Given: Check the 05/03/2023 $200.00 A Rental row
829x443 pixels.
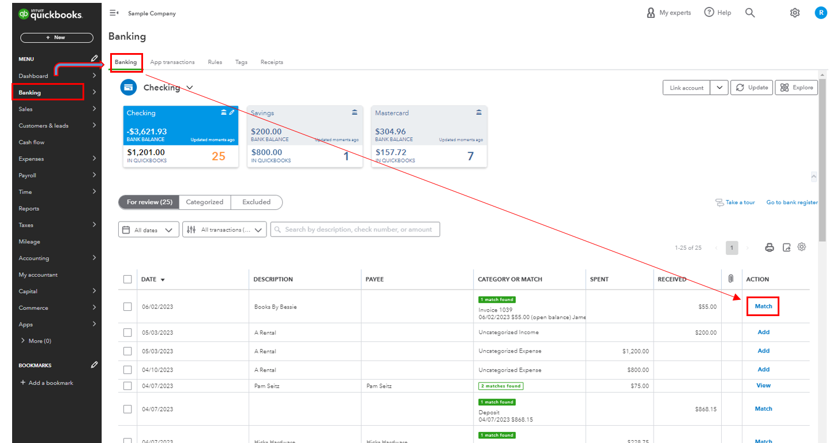Looking at the screenshot, I should tap(127, 332).
